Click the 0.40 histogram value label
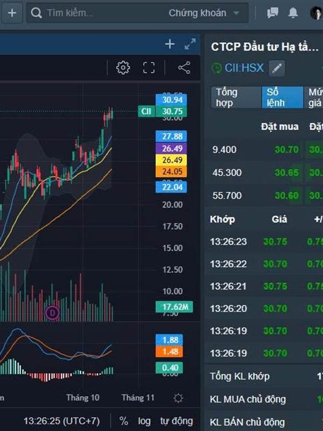 point(169,368)
